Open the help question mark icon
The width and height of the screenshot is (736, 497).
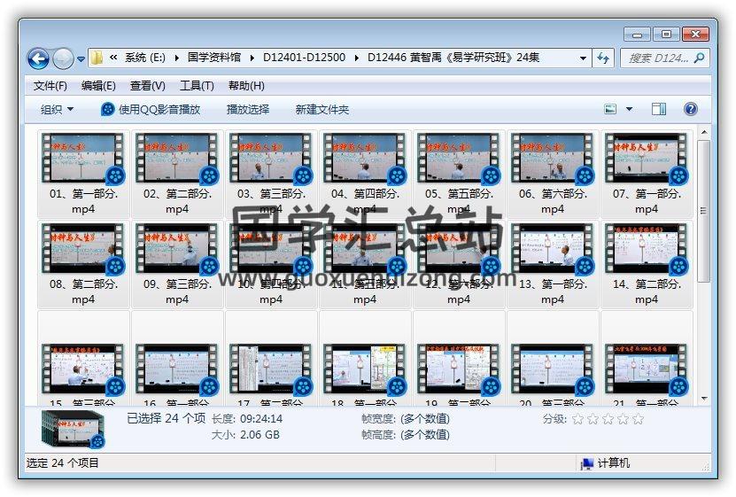[691, 109]
